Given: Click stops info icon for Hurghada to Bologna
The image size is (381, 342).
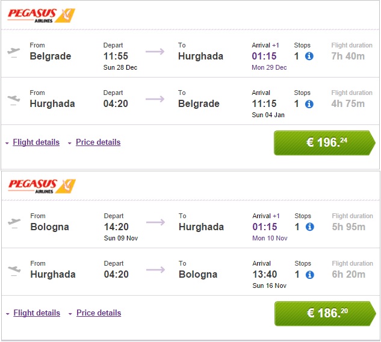Looking at the screenshot, I should pos(309,275).
